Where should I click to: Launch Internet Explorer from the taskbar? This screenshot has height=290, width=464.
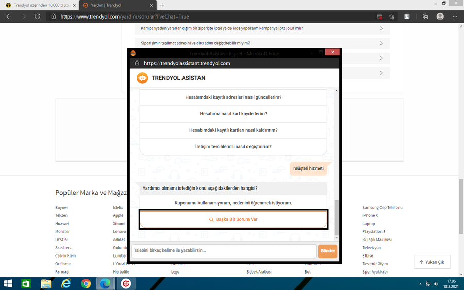[65, 284]
